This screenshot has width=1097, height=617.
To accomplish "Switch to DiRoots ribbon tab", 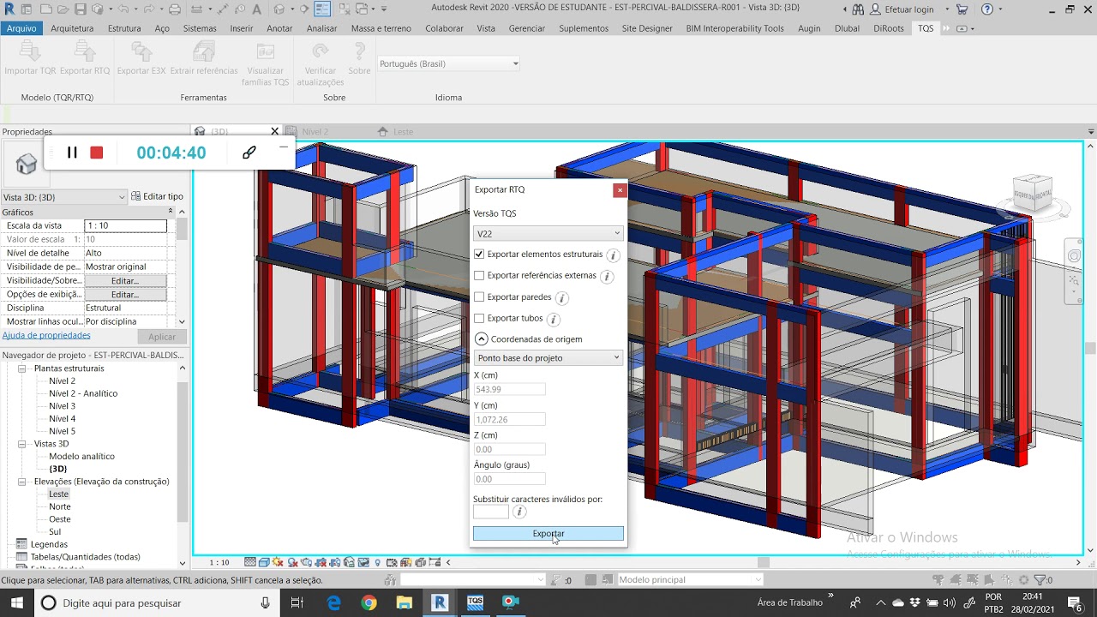I will (x=888, y=28).
